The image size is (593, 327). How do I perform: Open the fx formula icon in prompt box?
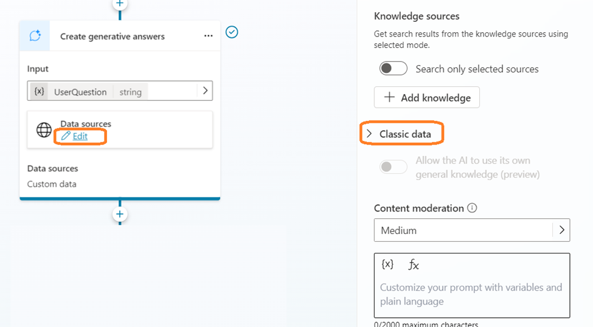(x=414, y=264)
